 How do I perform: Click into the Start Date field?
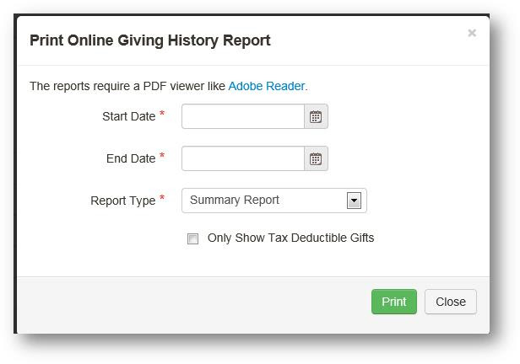(x=243, y=116)
